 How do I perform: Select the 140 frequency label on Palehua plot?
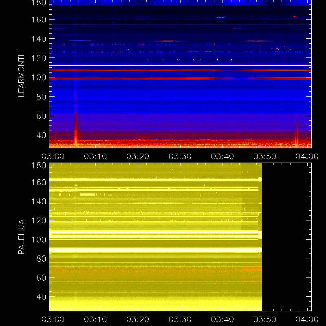pos(39,201)
